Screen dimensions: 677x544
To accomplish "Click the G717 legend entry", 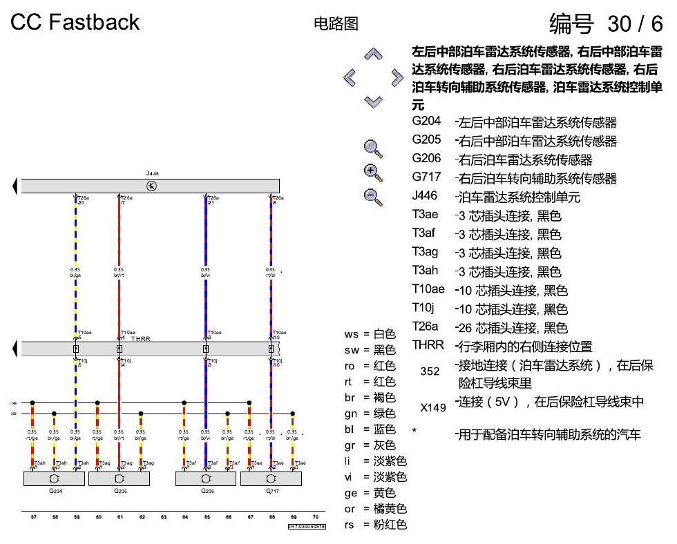I will pyautogui.click(x=514, y=177).
